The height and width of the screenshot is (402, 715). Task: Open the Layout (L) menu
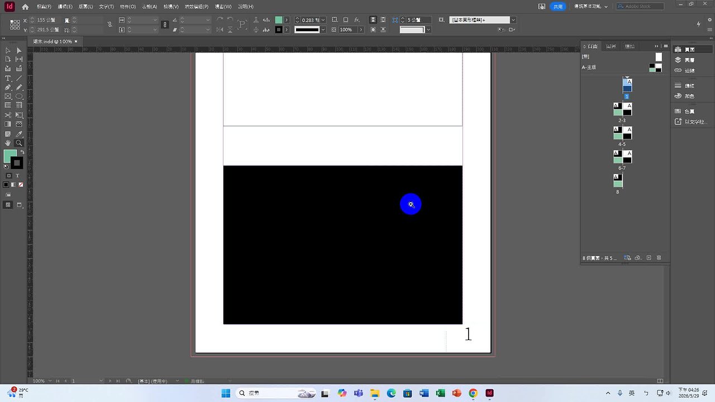(85, 7)
